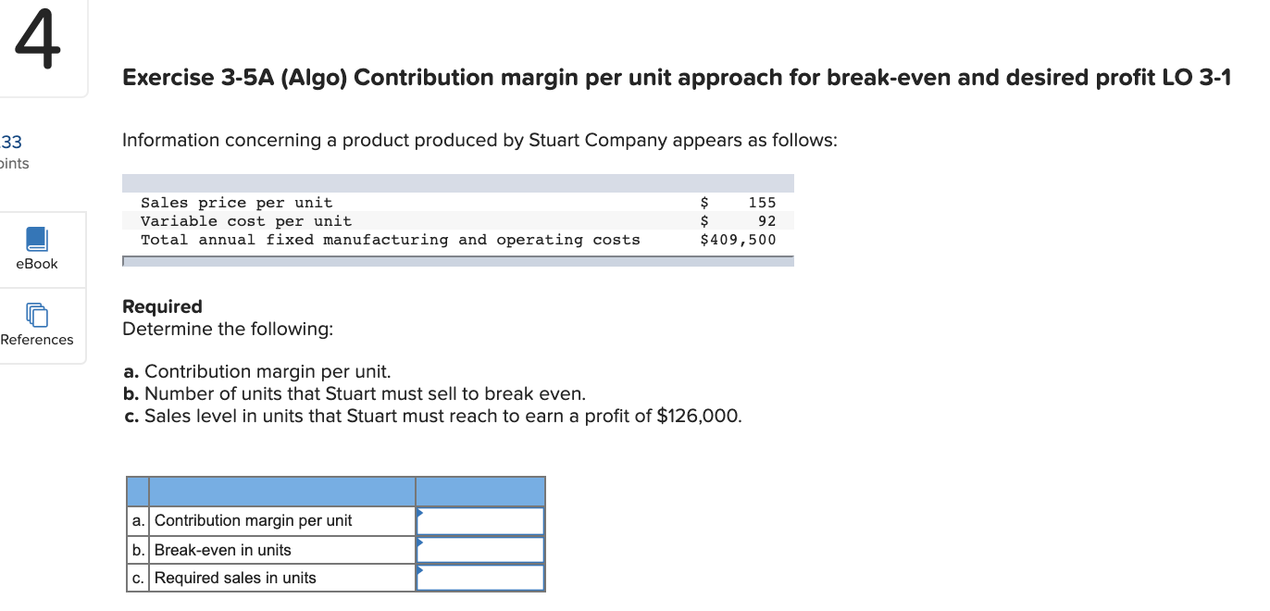The width and height of the screenshot is (1270, 611).
Task: Click the answer field for Required sales in units
Action: click(x=479, y=577)
